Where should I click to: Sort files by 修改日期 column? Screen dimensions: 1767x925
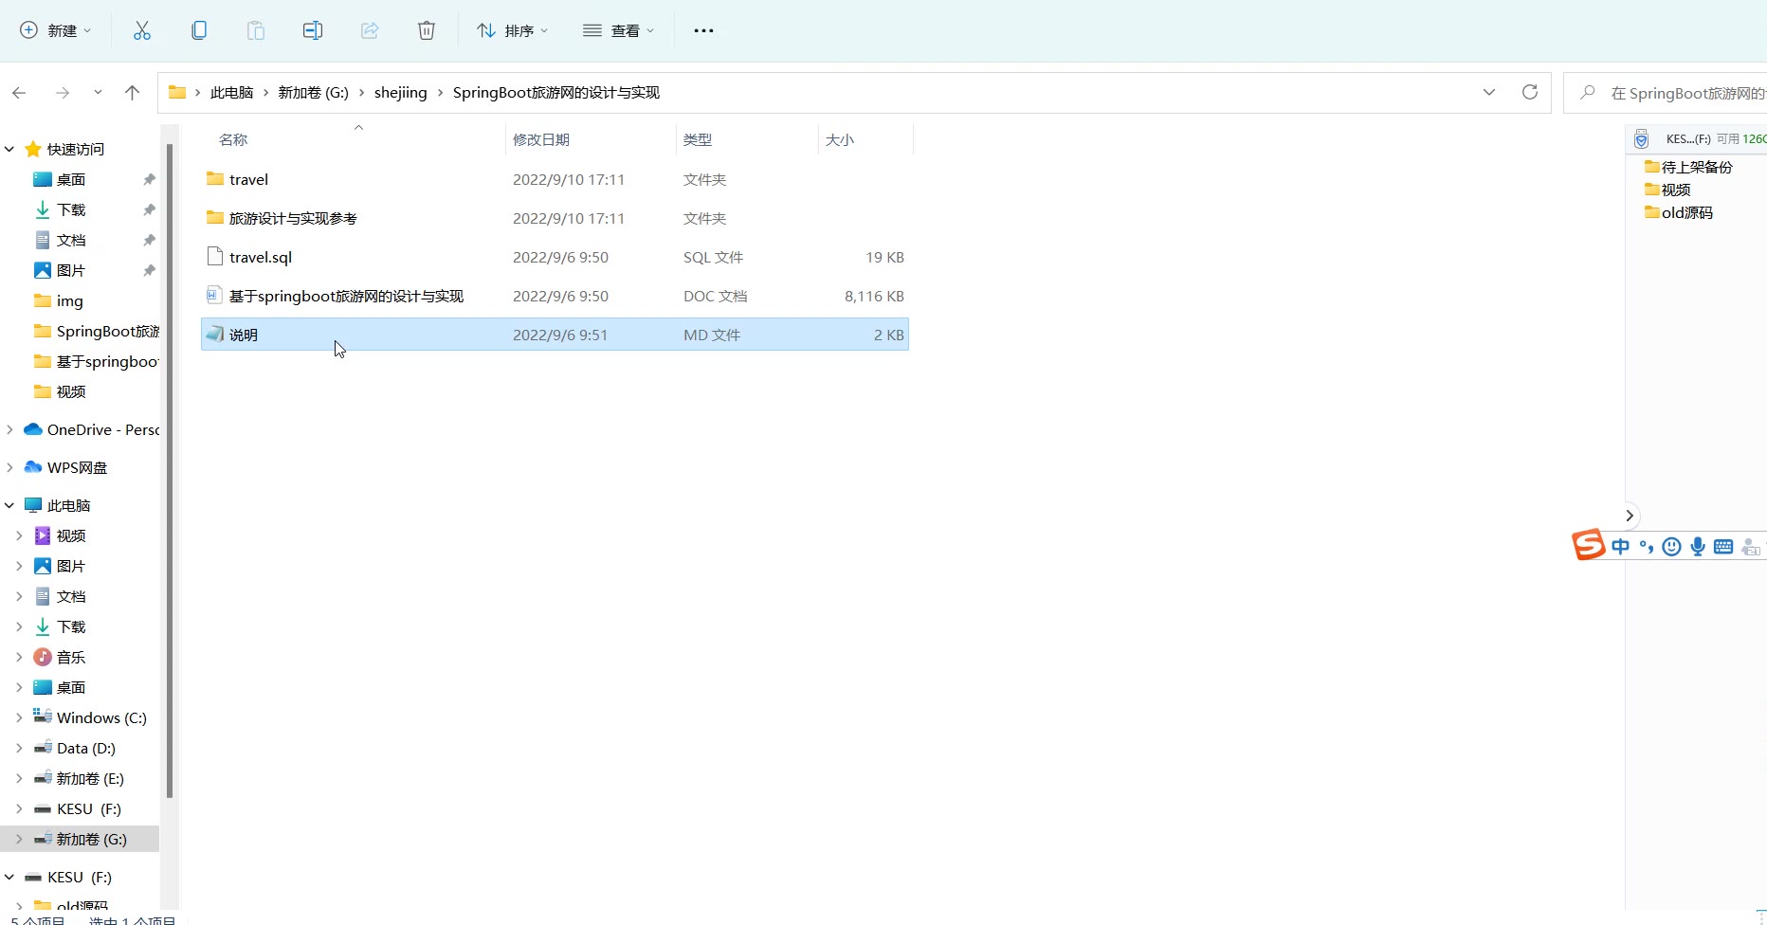pos(541,140)
